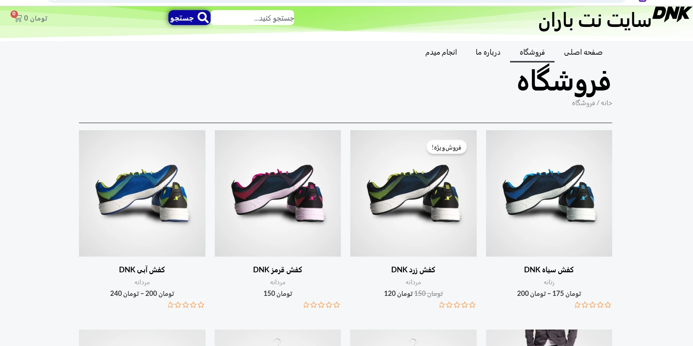Viewport: 693px width, 346px height.
Task: Focus the جستجو کنید search field
Action: 253,18
